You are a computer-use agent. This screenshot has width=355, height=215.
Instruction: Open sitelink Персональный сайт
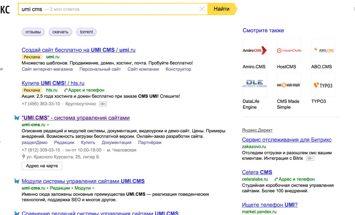(100, 69)
